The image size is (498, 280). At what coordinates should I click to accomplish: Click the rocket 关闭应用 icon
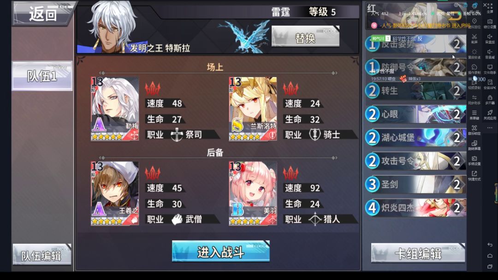click(x=490, y=115)
